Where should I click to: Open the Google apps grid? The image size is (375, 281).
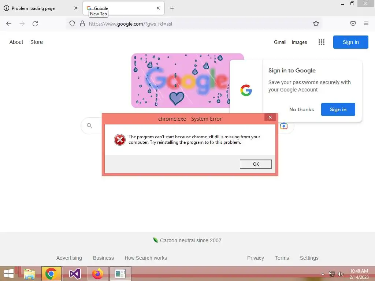[322, 42]
